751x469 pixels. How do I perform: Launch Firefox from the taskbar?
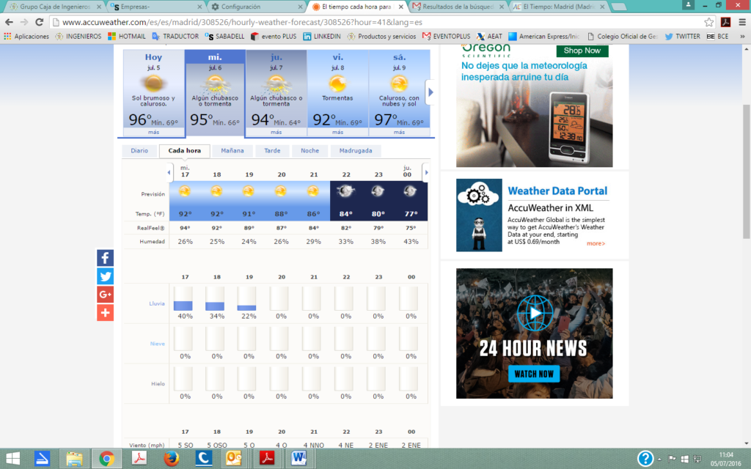pos(172,459)
